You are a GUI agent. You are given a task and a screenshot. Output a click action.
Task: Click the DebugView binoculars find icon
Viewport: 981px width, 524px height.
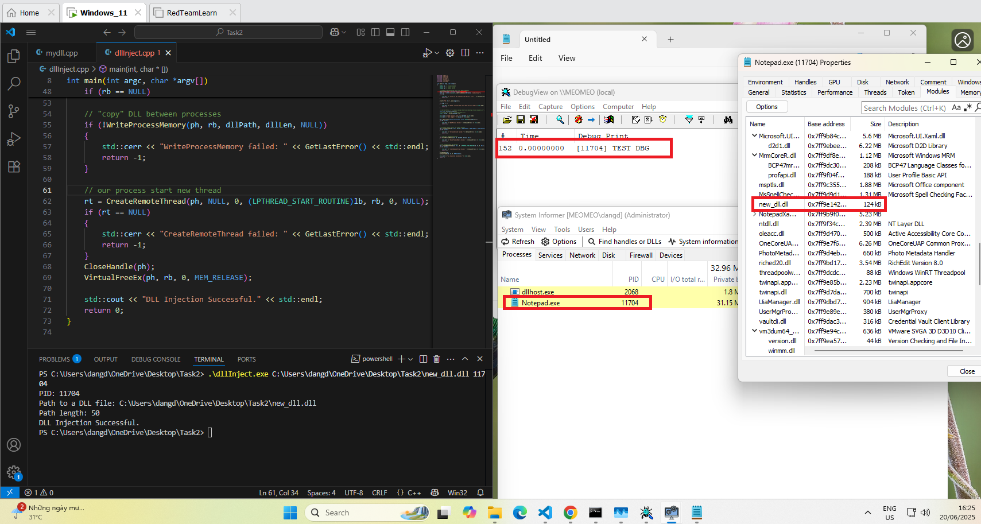pyautogui.click(x=728, y=119)
